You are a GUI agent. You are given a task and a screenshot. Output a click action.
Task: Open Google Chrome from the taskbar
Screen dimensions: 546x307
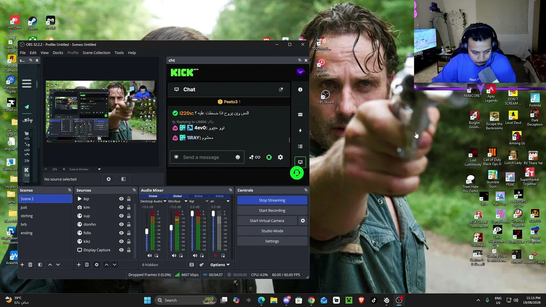coord(311,300)
